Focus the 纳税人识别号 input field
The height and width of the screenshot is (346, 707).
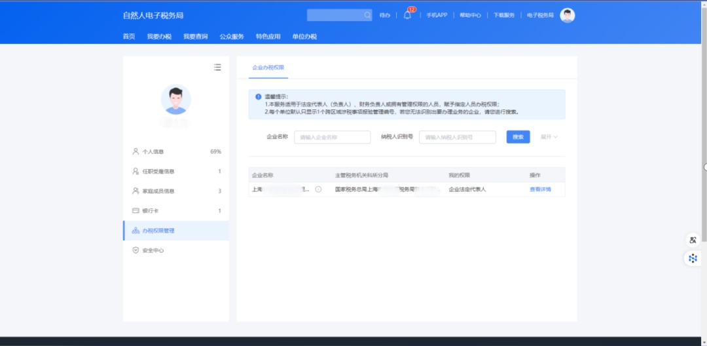click(457, 137)
